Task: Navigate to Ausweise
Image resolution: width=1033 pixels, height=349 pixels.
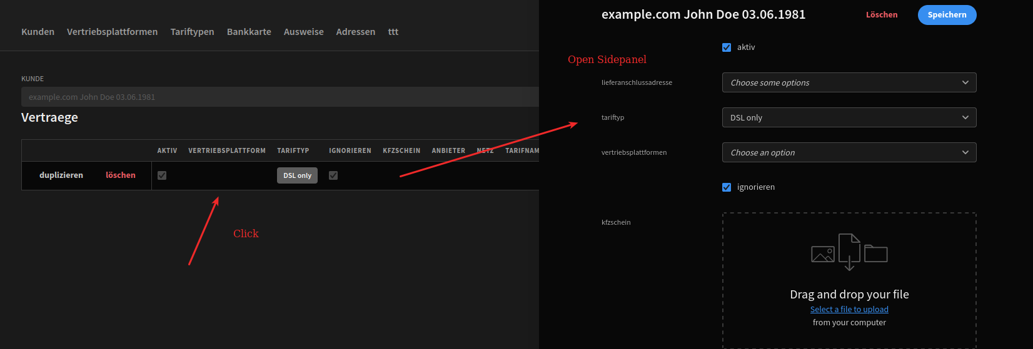Action: (x=303, y=32)
